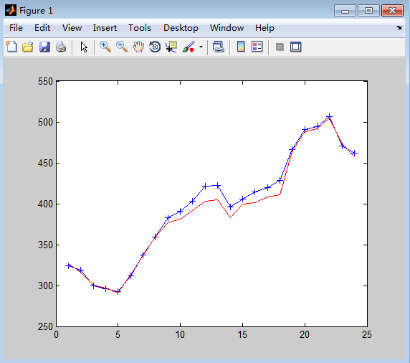Viewport: 410px width, 363px height.
Task: Expand the brush color dropdown arrow
Action: coord(201,47)
